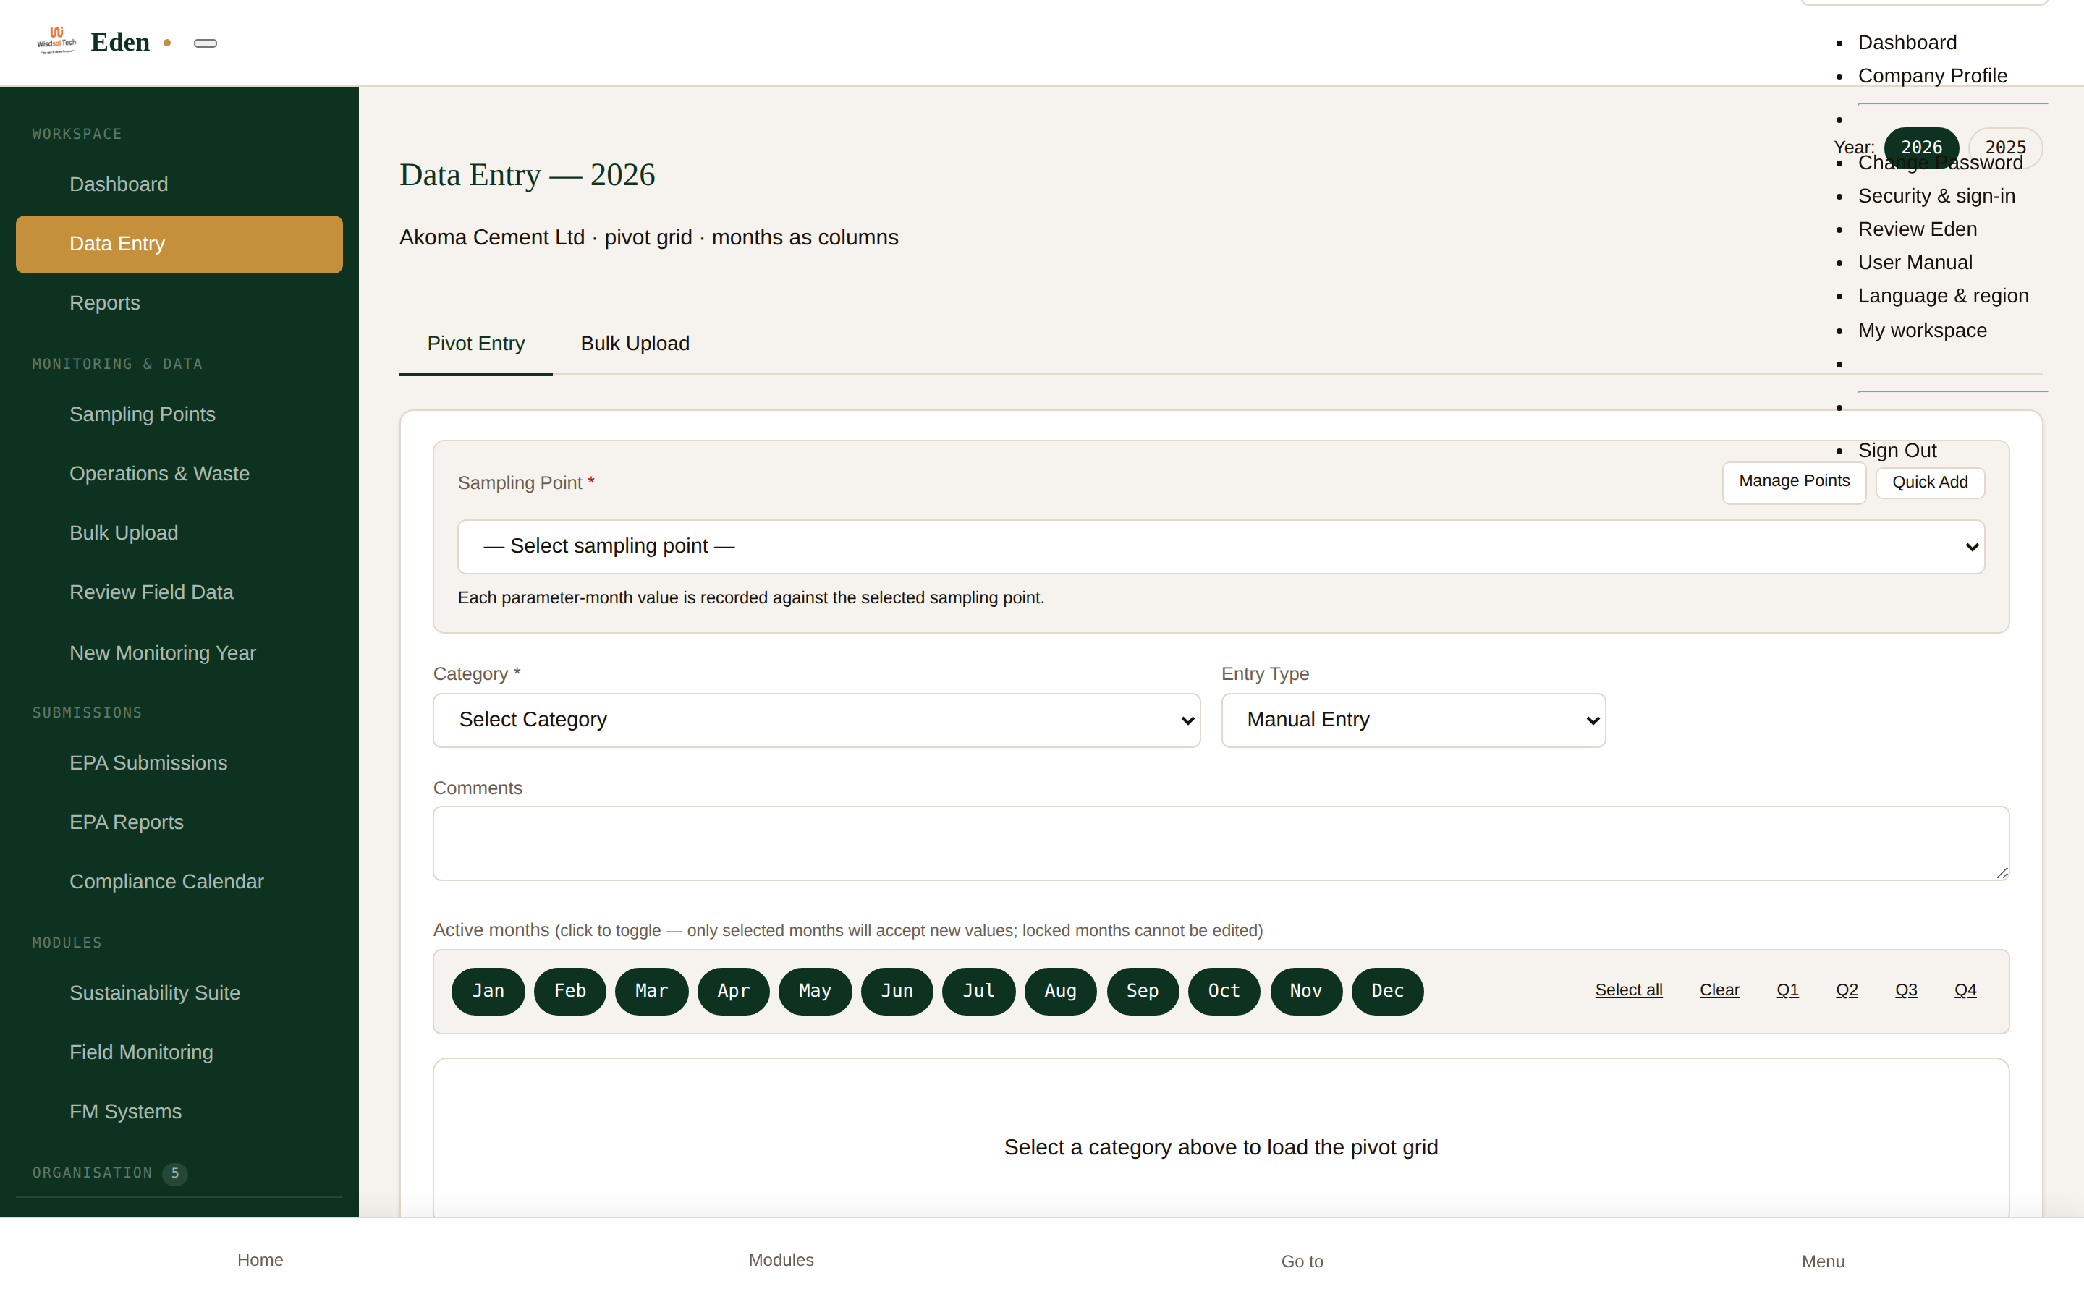Toggle the Apr month pill

[x=733, y=991]
